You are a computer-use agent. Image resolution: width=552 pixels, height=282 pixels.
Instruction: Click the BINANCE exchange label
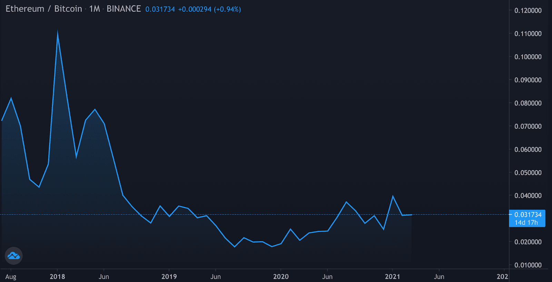point(124,9)
